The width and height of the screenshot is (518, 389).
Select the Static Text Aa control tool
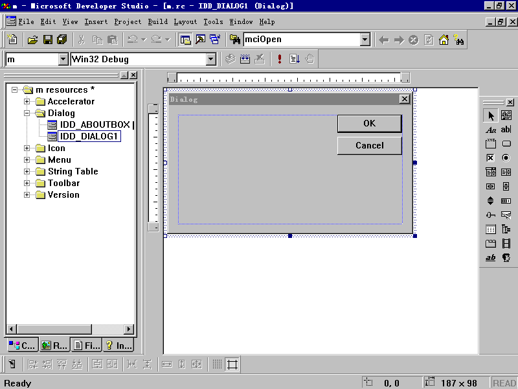click(491, 130)
